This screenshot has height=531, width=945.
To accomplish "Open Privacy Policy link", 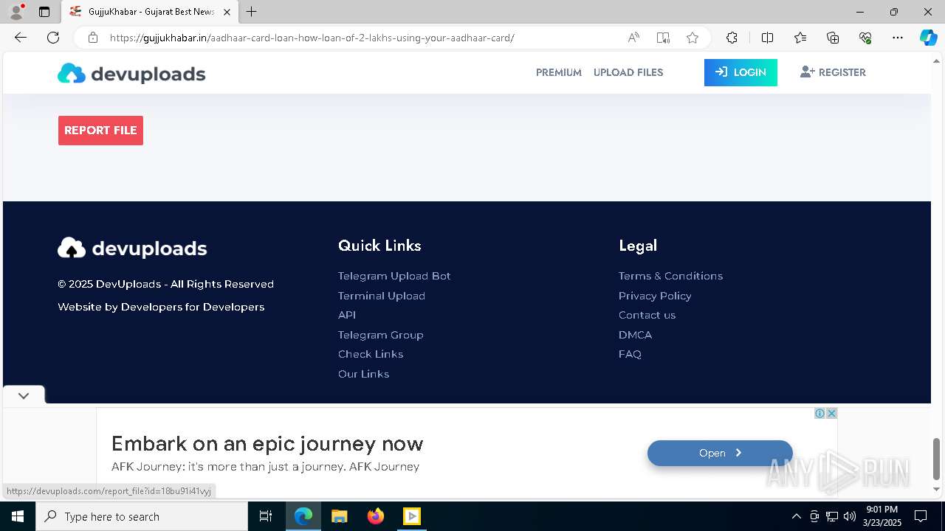I will click(x=655, y=296).
